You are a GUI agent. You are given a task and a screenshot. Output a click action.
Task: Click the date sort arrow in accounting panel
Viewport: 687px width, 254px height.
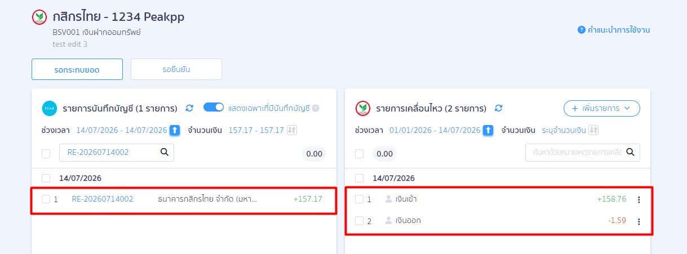[x=175, y=130]
